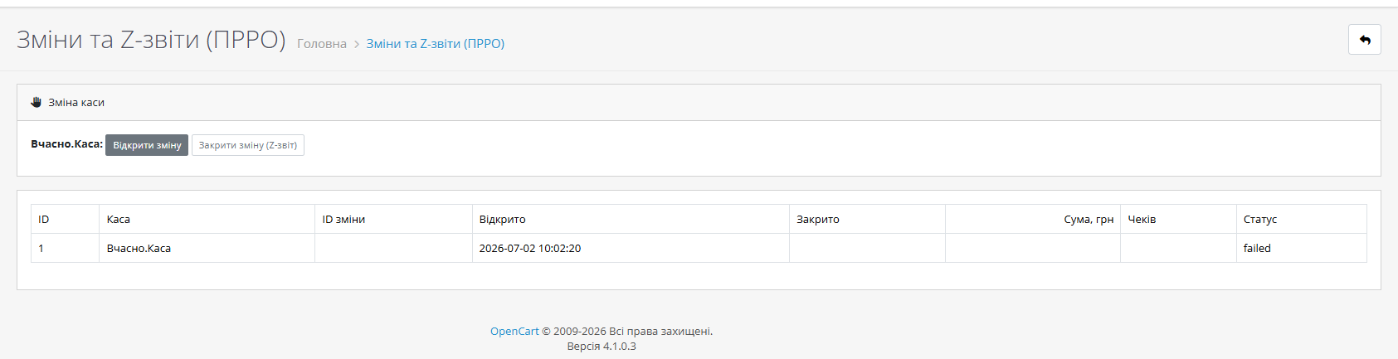Follow the OpenCart footer link
Image resolution: width=1398 pixels, height=359 pixels.
pyautogui.click(x=514, y=331)
